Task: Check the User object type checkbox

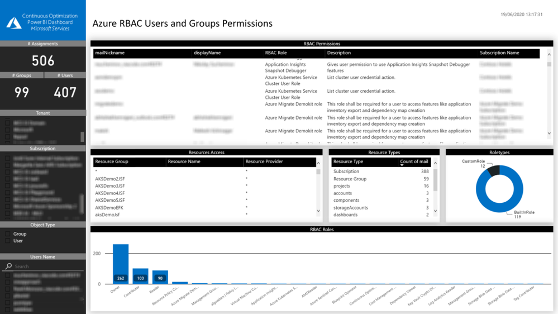Action: pos(7,241)
